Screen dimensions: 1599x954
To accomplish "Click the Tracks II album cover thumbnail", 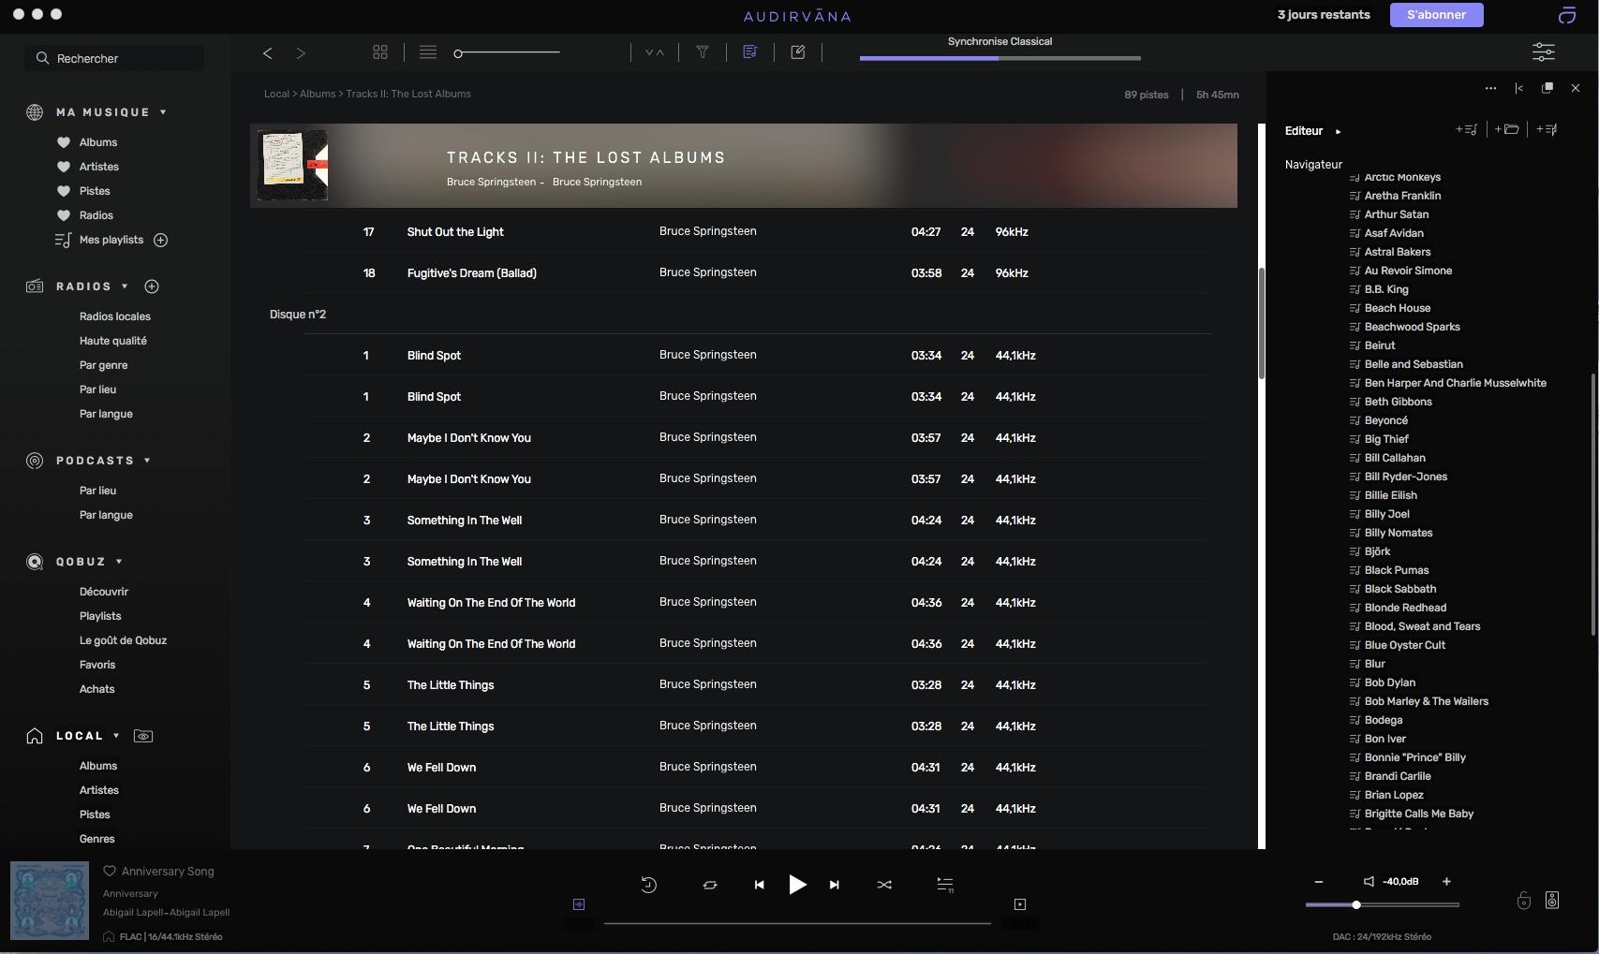I will (293, 165).
